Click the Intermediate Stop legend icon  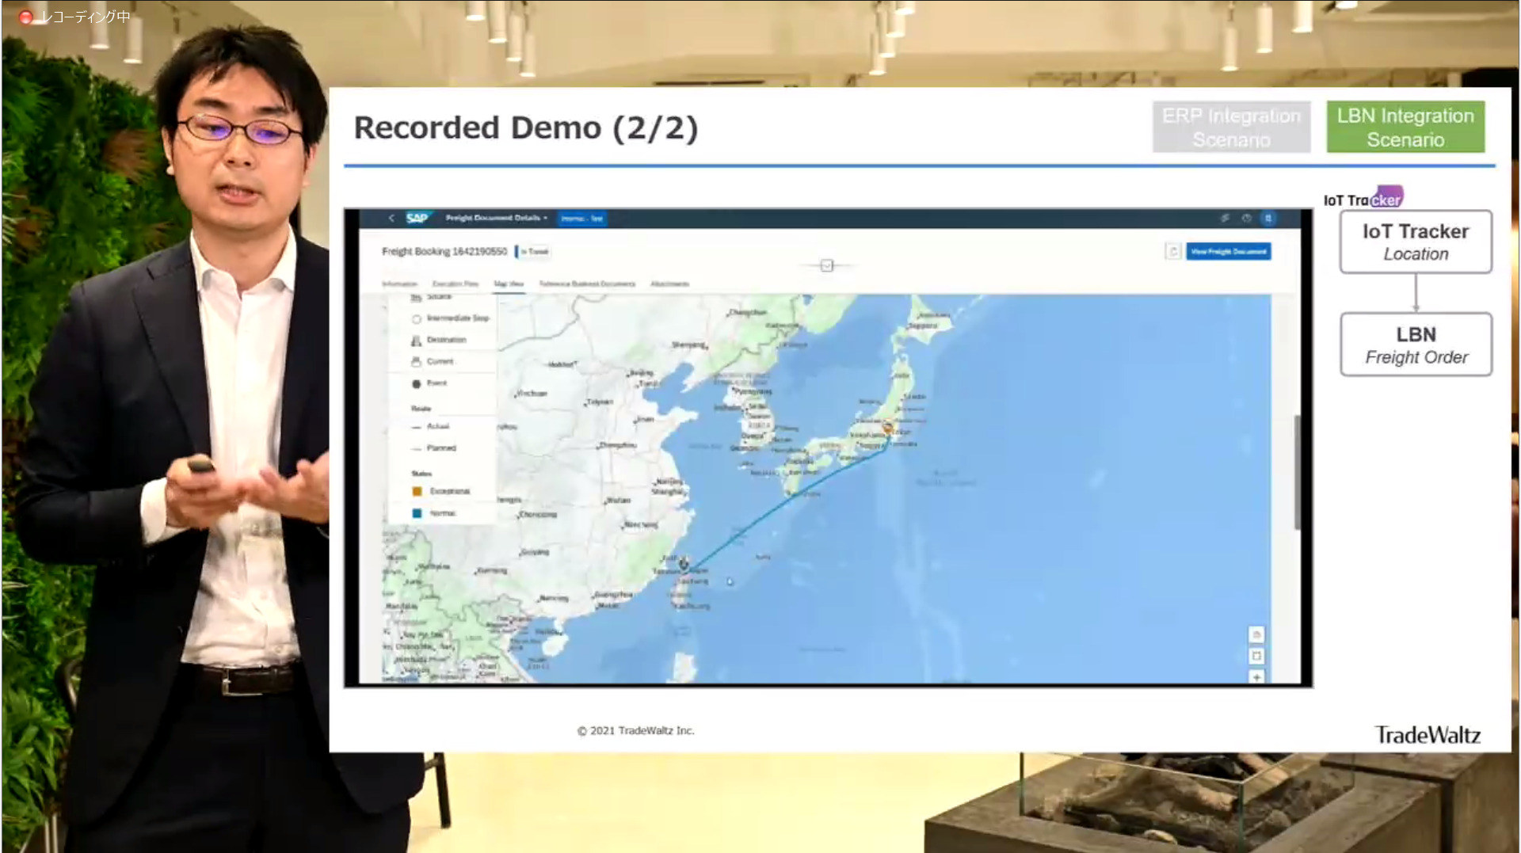tap(416, 318)
